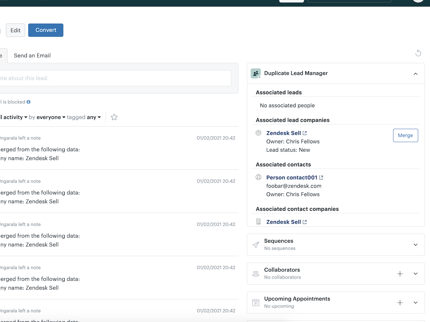Merge the Zendesk Sell duplicate lead company
Image resolution: width=430 pixels, height=322 pixels.
405,135
